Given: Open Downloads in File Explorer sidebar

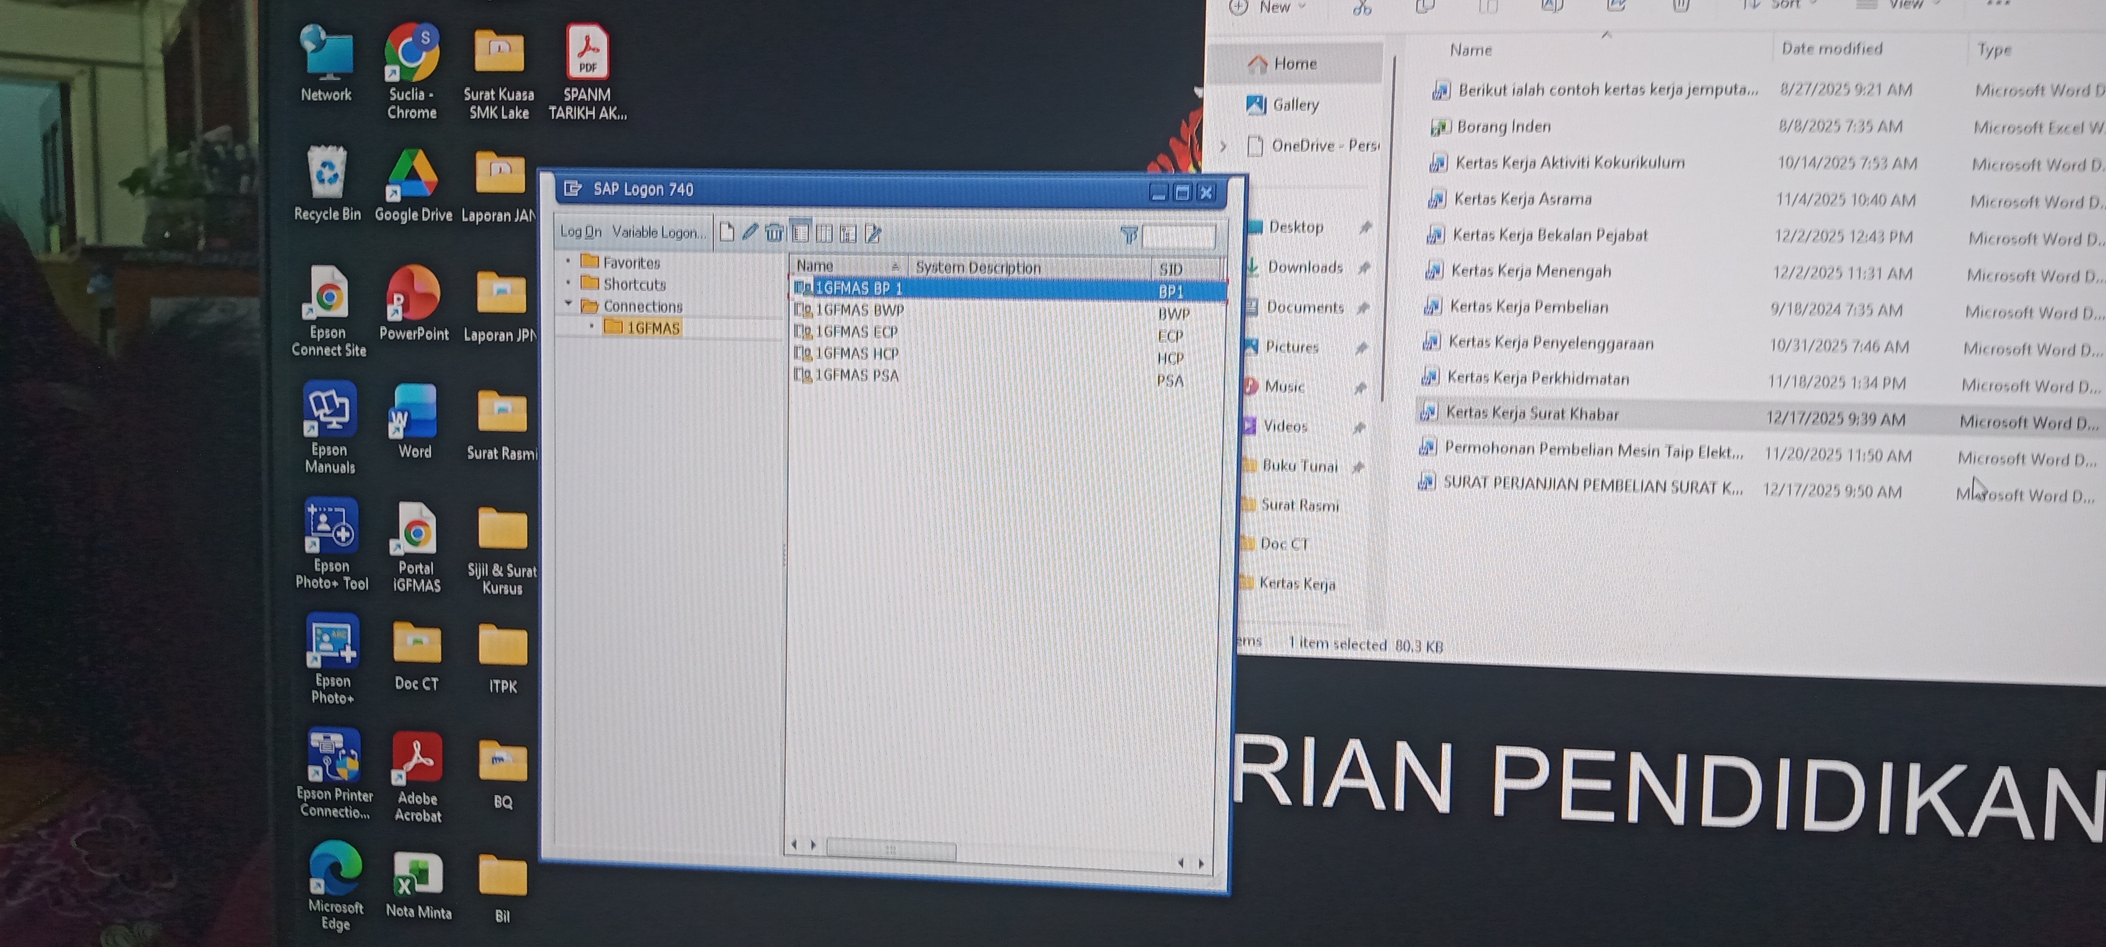Looking at the screenshot, I should point(1305,267).
